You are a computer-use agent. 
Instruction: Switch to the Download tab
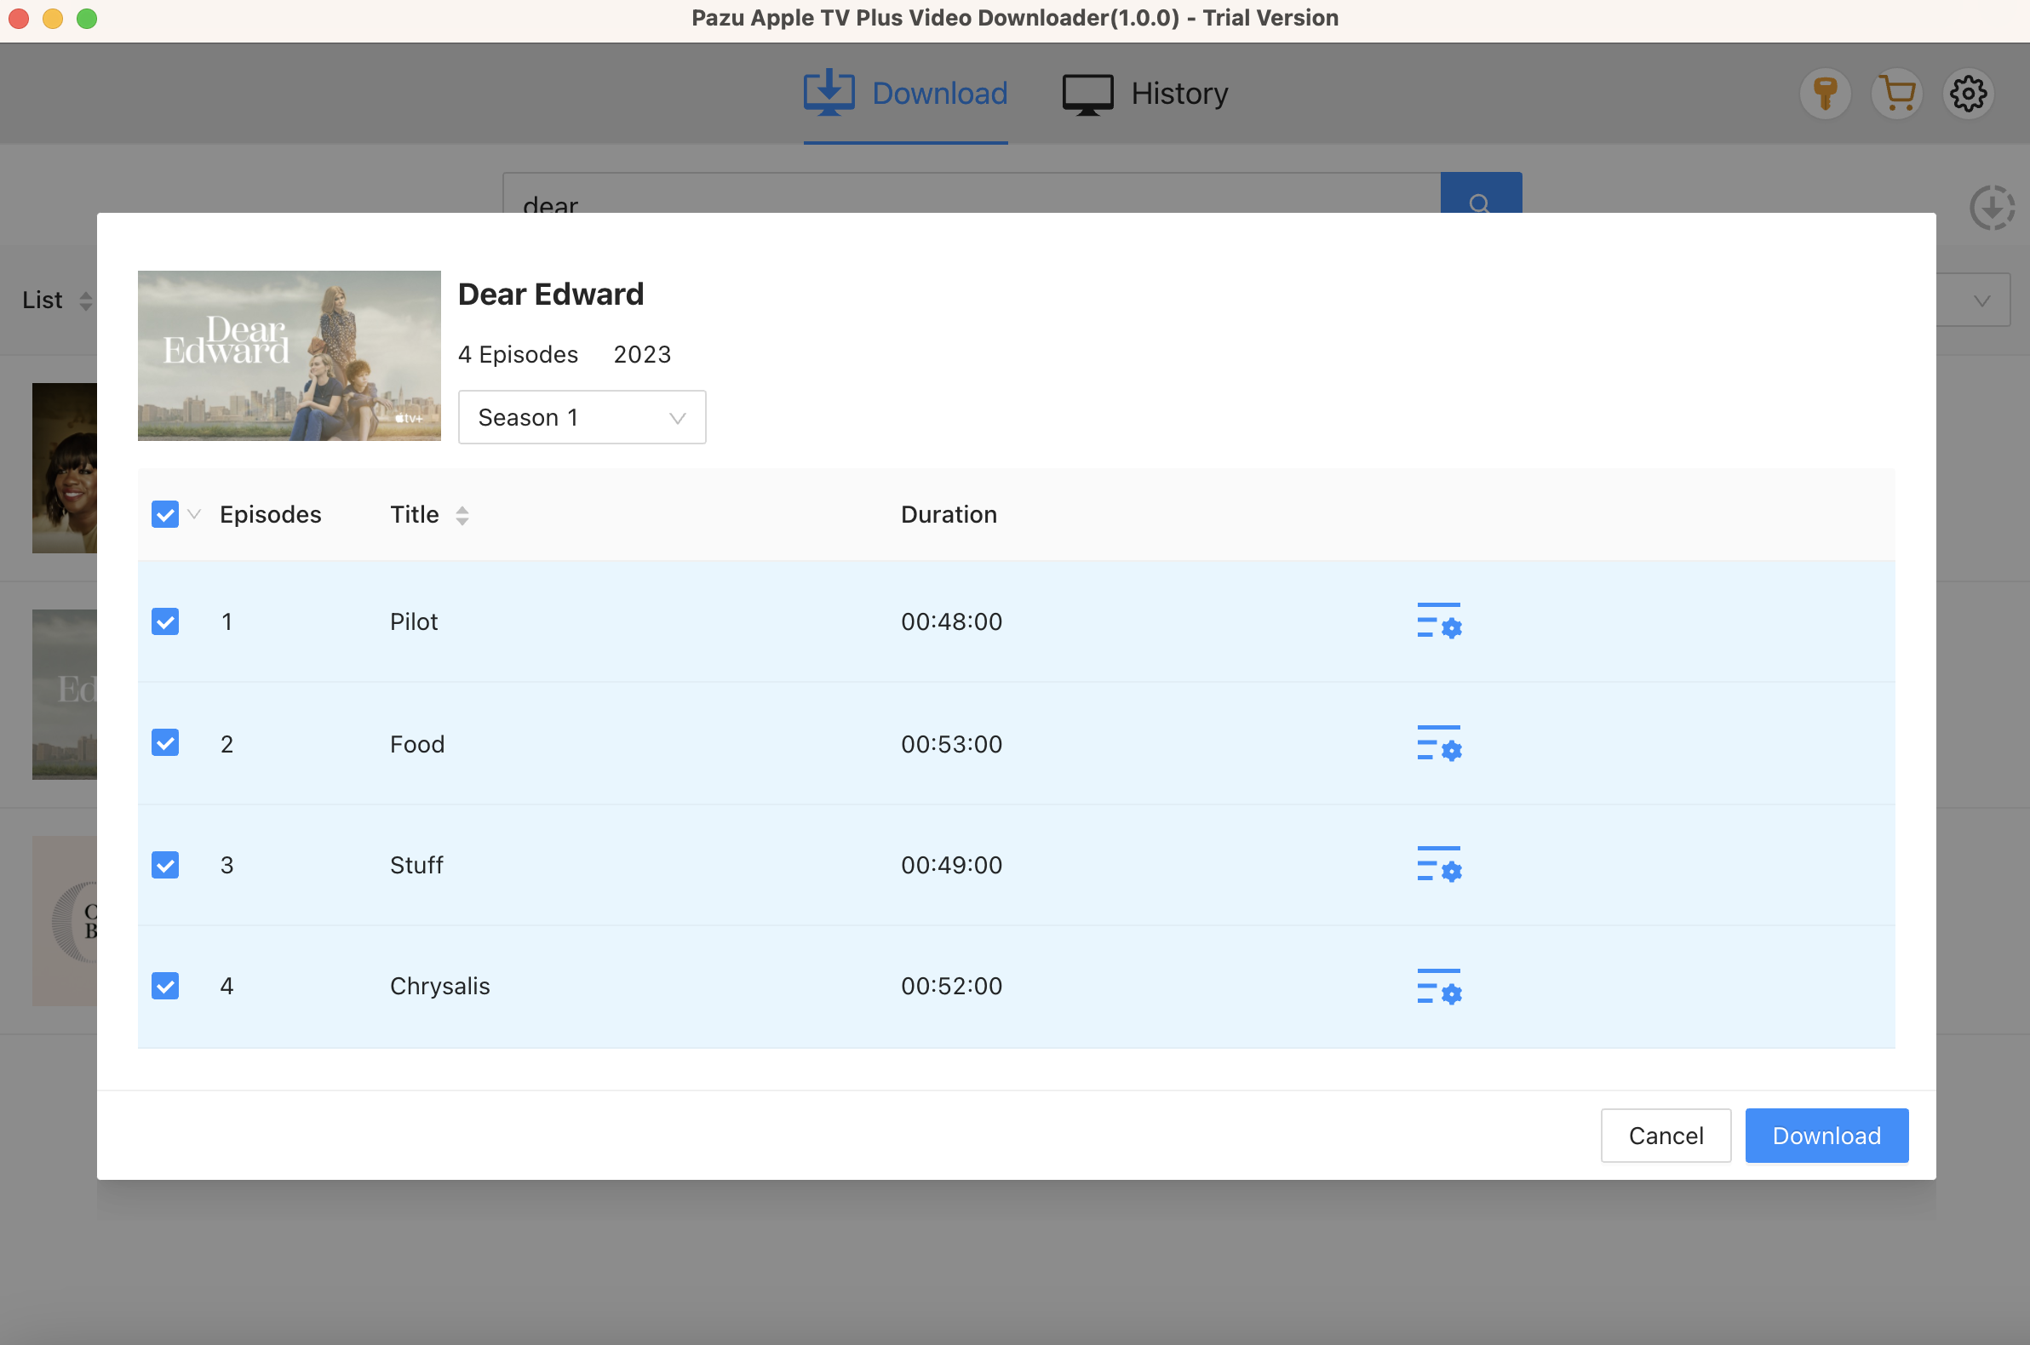[905, 94]
